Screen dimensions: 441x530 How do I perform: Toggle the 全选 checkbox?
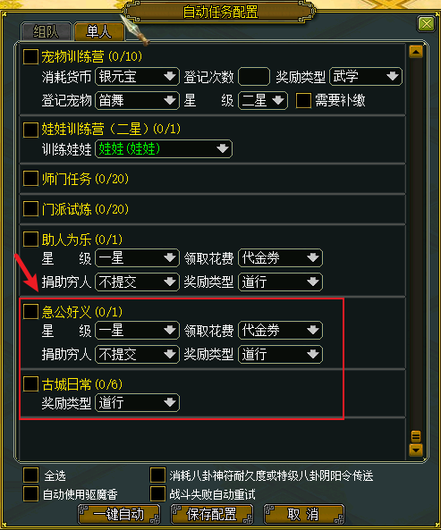tap(30, 475)
